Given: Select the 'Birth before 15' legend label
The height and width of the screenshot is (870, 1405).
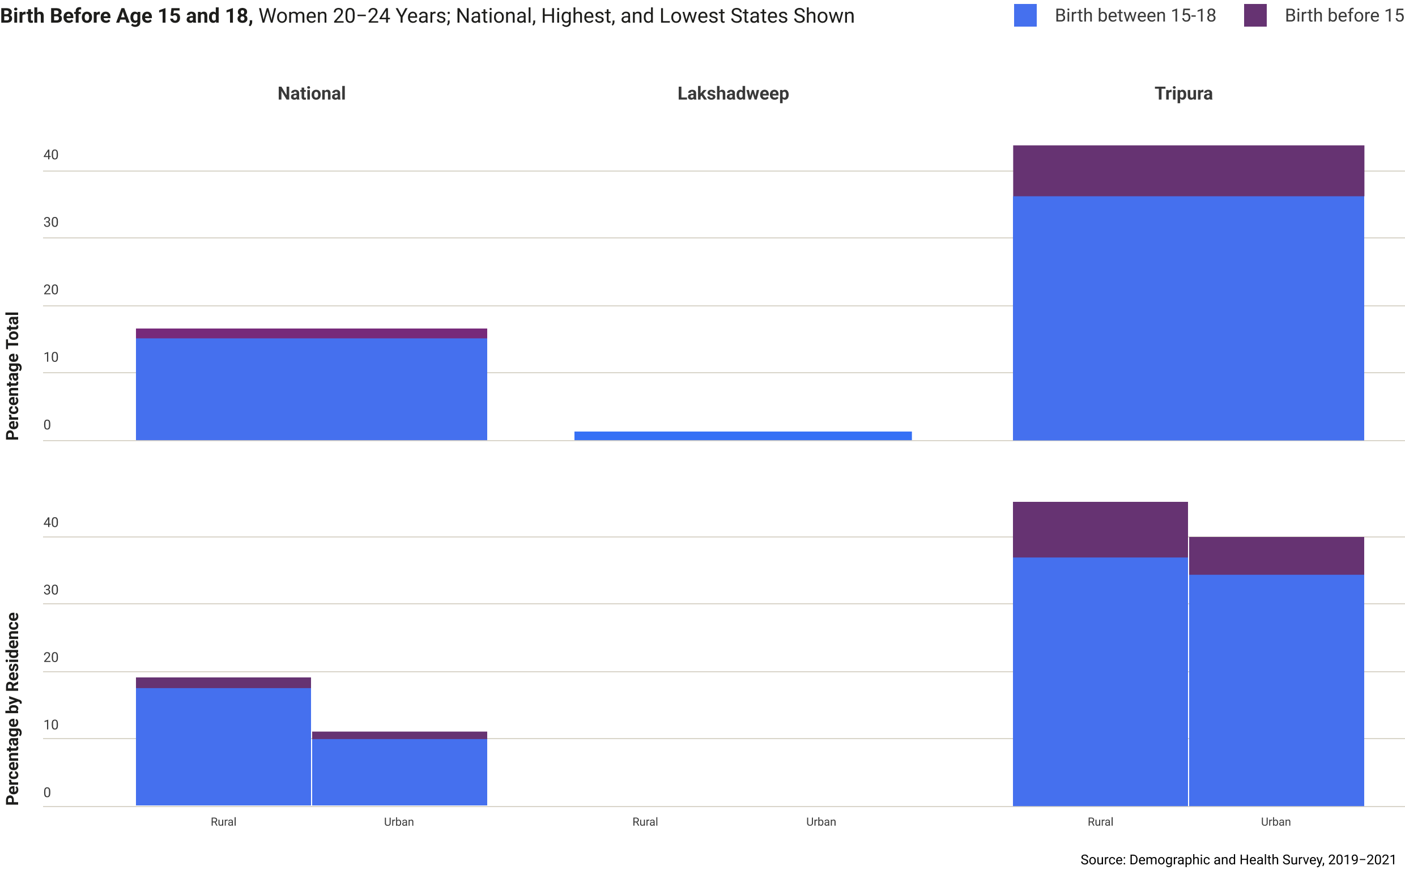Looking at the screenshot, I should tap(1344, 15).
